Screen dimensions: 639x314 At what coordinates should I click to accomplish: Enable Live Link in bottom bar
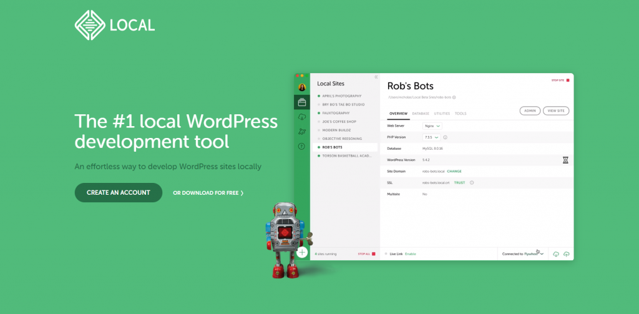(x=411, y=254)
